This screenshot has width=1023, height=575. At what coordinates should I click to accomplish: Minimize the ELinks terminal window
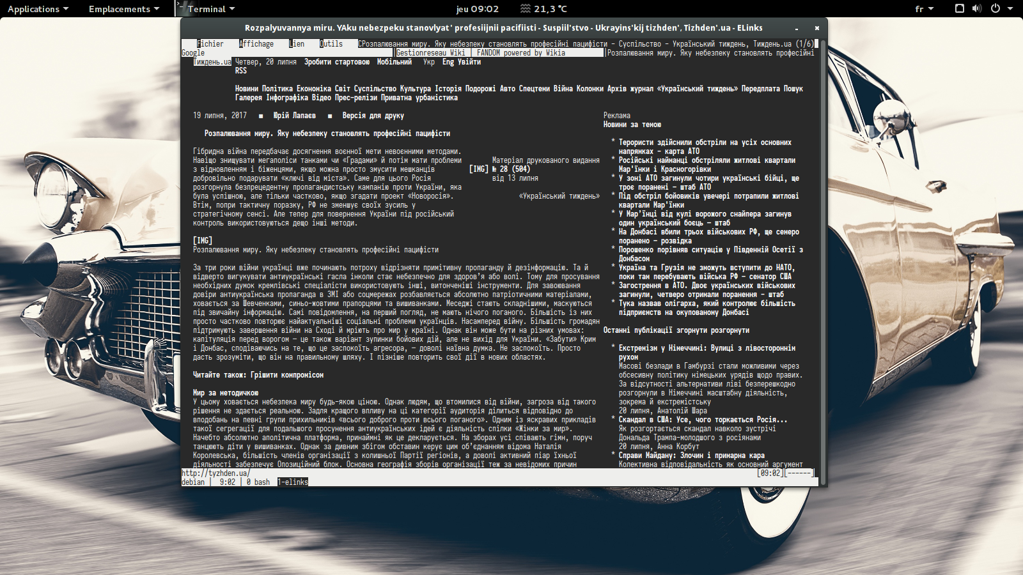click(x=797, y=28)
